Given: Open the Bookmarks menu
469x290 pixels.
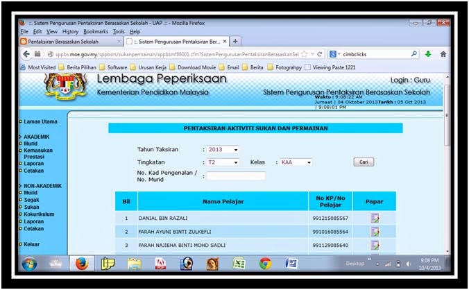Looking at the screenshot, I should [96, 31].
